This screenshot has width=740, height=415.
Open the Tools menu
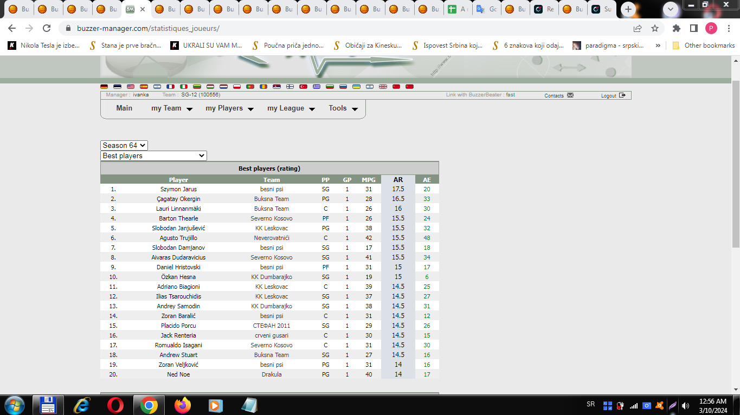[x=338, y=108]
